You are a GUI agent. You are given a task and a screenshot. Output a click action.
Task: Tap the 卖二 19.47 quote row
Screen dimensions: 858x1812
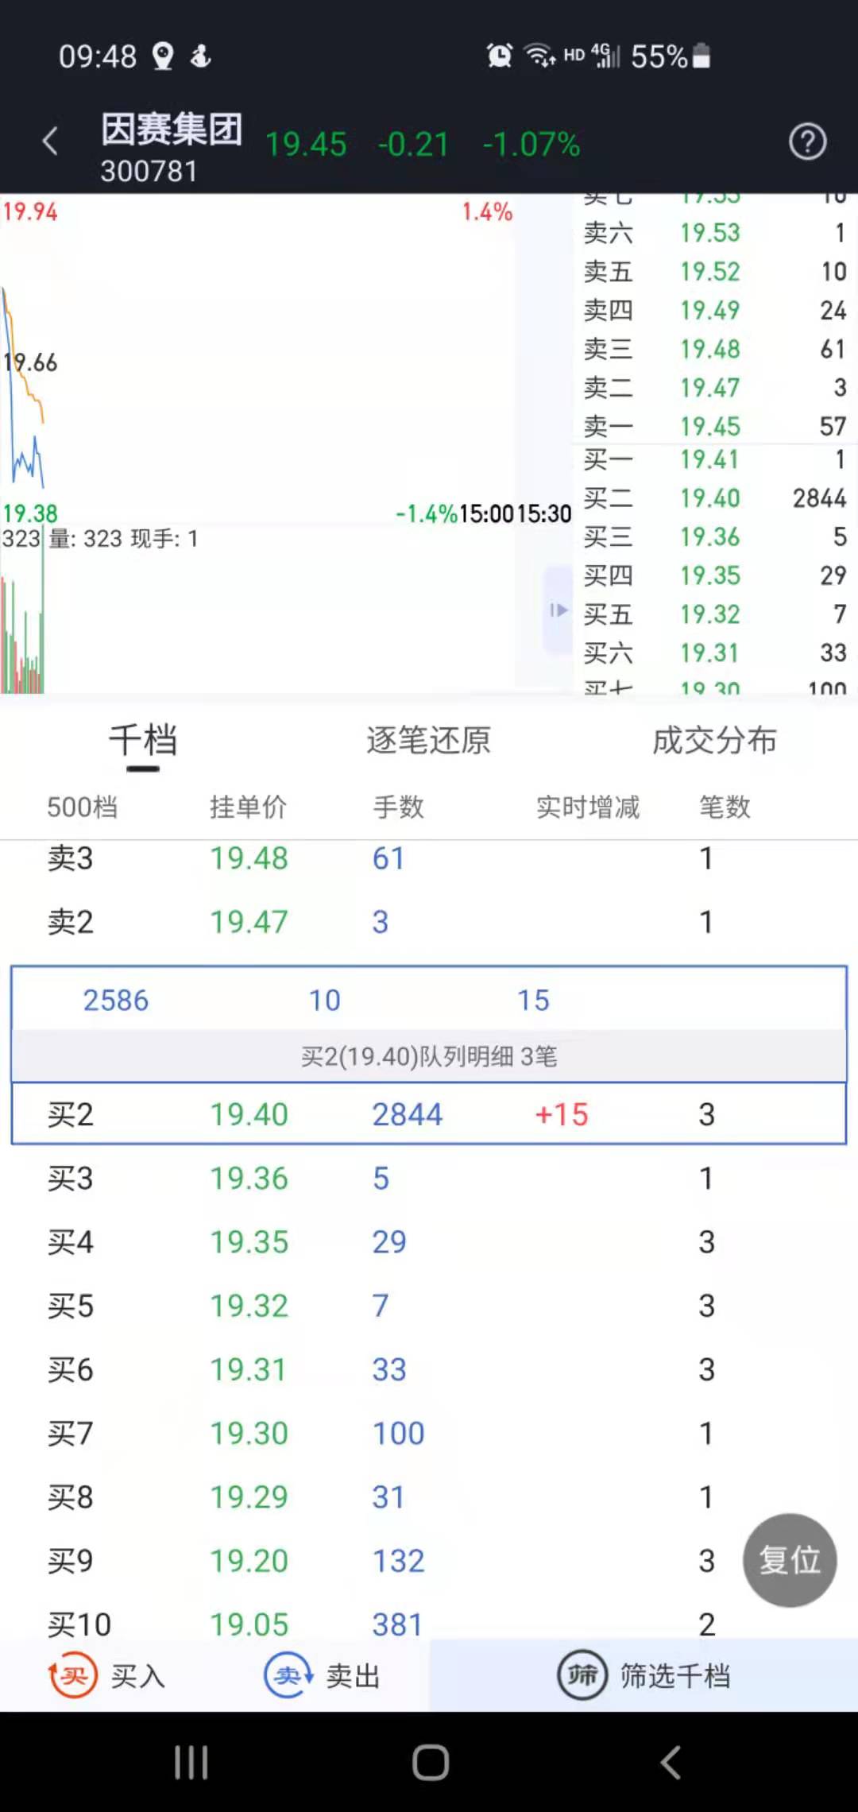(715, 388)
